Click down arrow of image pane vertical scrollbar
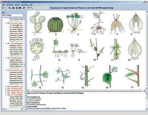 pyautogui.click(x=147, y=88)
